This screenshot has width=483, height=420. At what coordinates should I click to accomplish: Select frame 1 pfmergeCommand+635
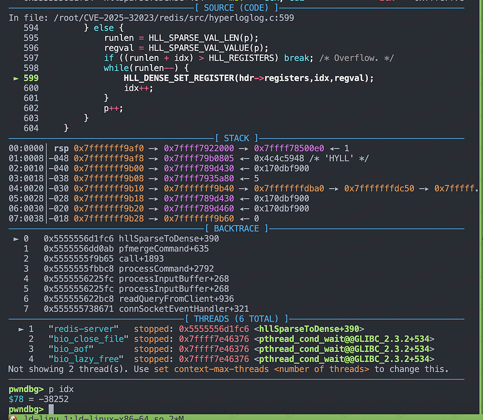click(x=164, y=248)
